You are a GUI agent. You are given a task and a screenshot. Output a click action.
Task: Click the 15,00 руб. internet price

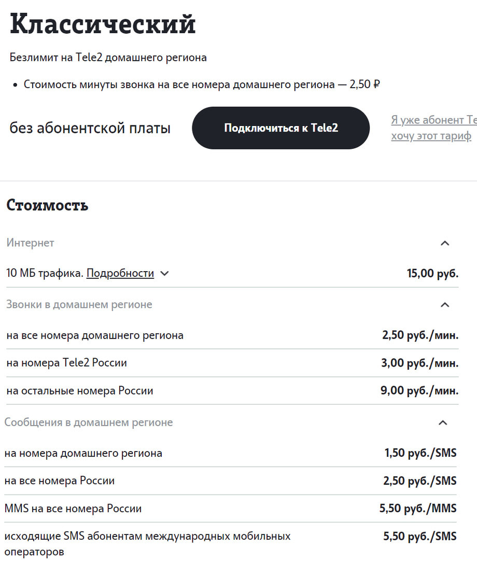(432, 273)
